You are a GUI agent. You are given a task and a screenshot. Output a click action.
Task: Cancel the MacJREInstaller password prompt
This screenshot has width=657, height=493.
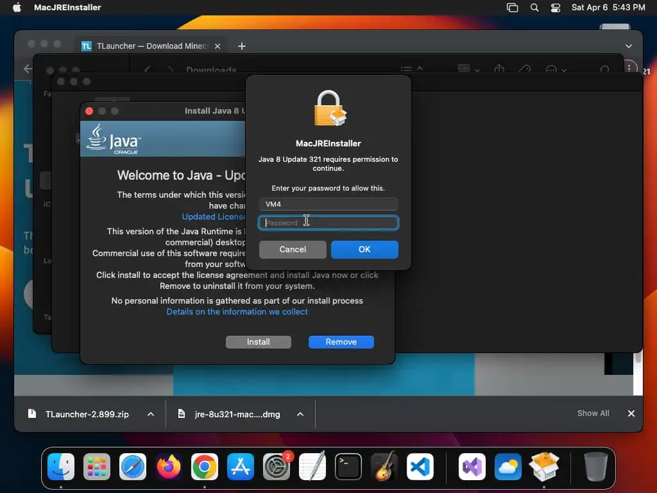pyautogui.click(x=293, y=250)
